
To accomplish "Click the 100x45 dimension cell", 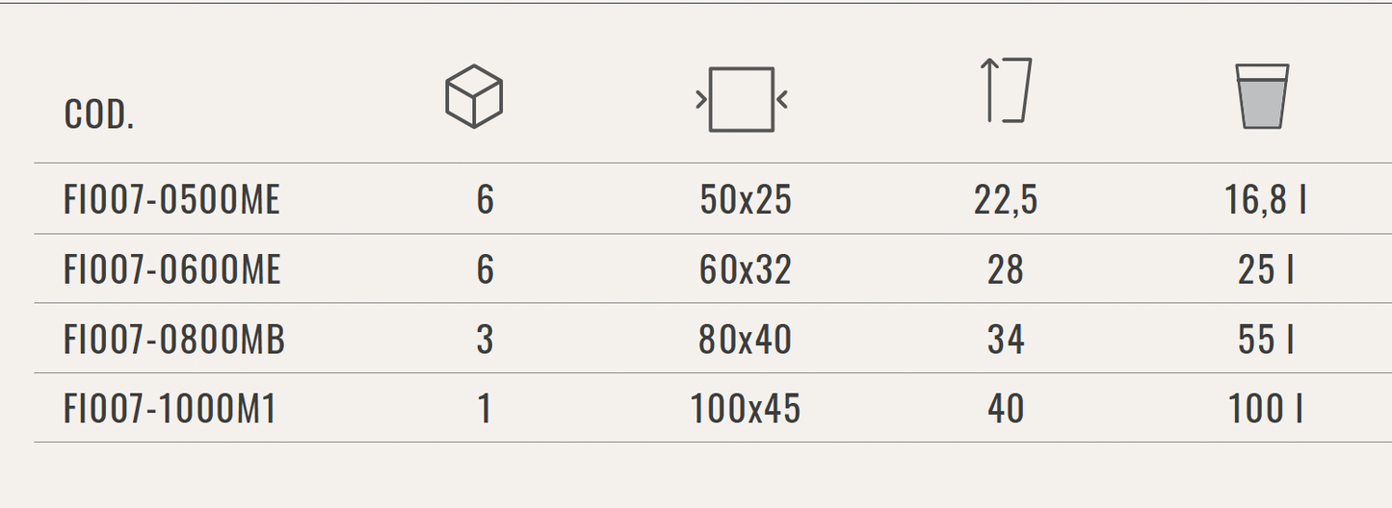I will [x=746, y=409].
